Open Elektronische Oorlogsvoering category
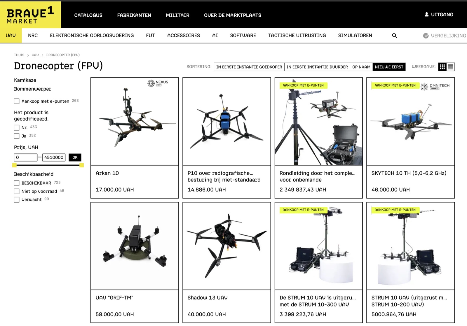Image resolution: width=467 pixels, height=326 pixels. [92, 36]
